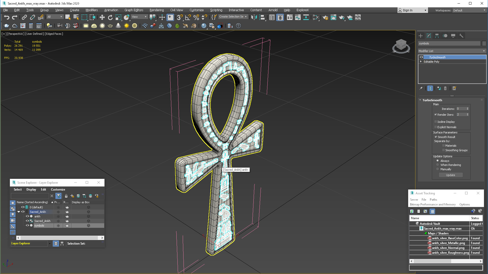
Task: Click the Update button in TurboSmooth panel
Action: [450, 175]
